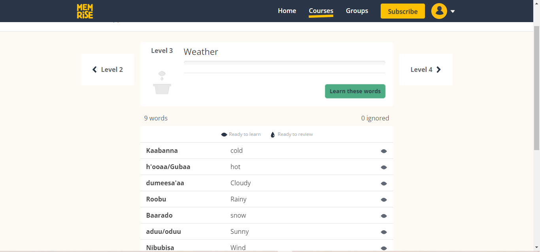Screen dimensions: 540x252
Task: Open the Groups menu item
Action: coord(357,11)
